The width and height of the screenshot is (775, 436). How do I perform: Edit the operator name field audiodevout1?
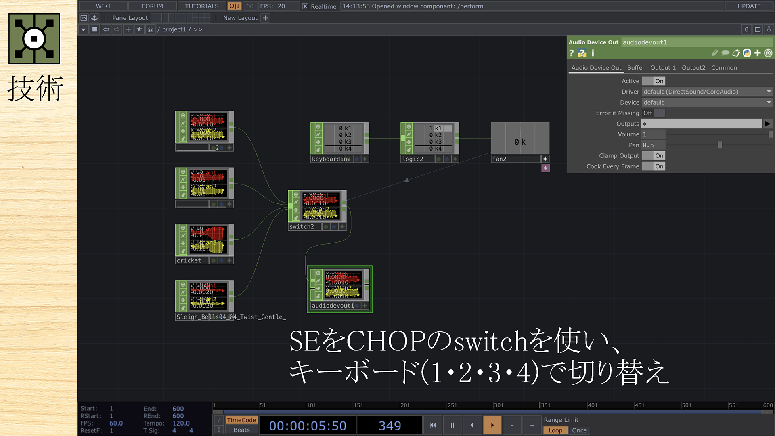(x=697, y=42)
